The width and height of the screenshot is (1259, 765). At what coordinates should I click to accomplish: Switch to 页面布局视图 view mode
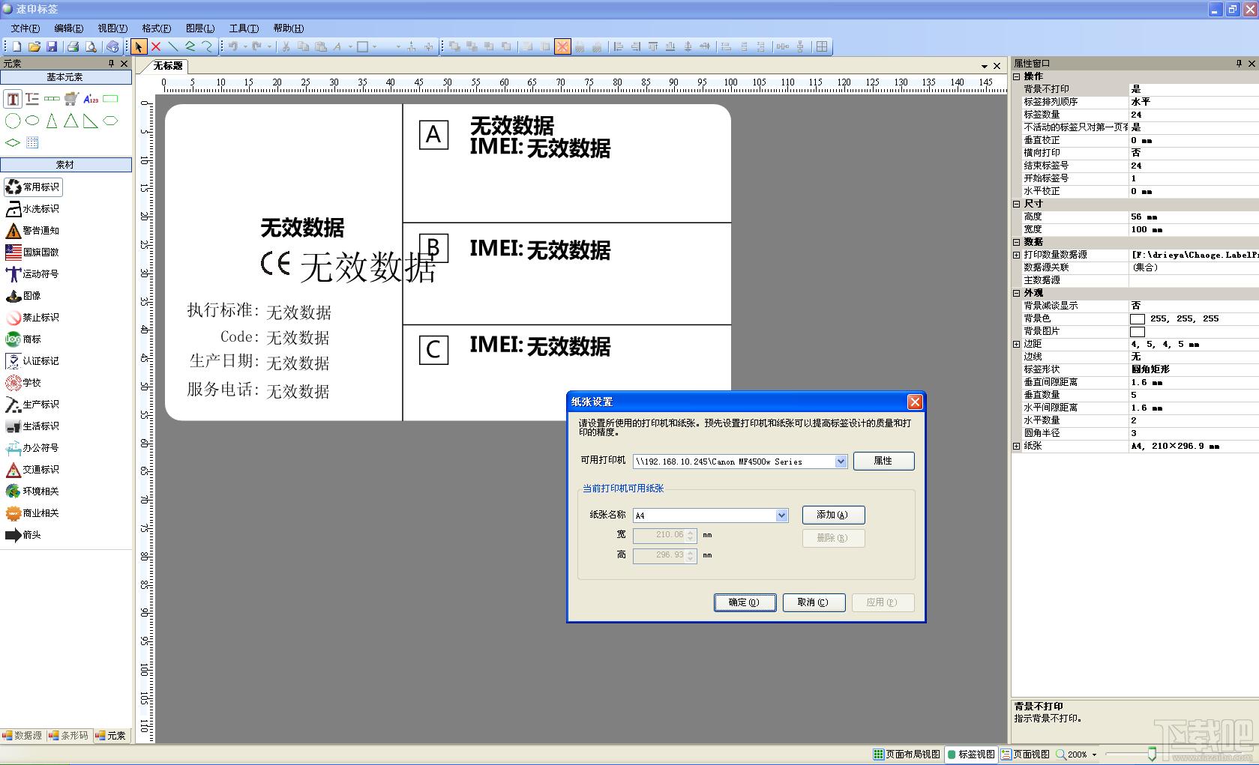coord(907,755)
